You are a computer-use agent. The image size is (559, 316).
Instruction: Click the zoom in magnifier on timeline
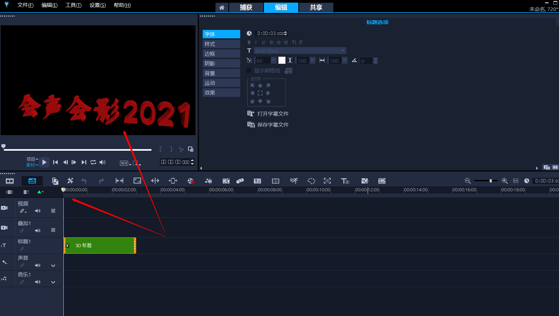click(505, 181)
